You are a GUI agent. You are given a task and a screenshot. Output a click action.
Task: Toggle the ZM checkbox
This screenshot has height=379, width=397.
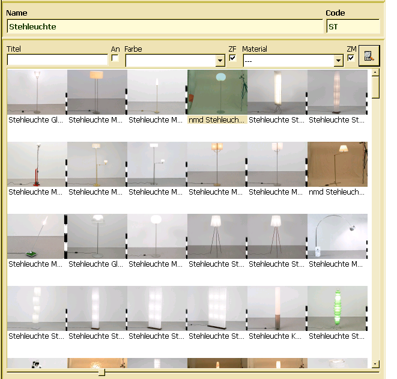[351, 58]
